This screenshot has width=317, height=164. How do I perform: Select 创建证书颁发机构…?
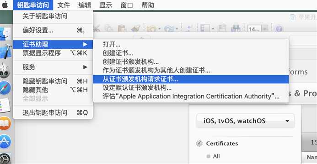coord(191,61)
